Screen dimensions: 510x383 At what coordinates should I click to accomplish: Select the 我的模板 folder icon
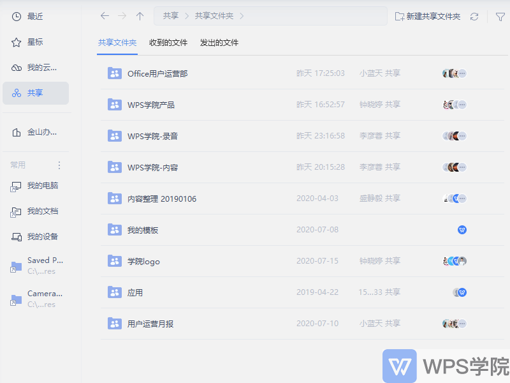point(115,230)
